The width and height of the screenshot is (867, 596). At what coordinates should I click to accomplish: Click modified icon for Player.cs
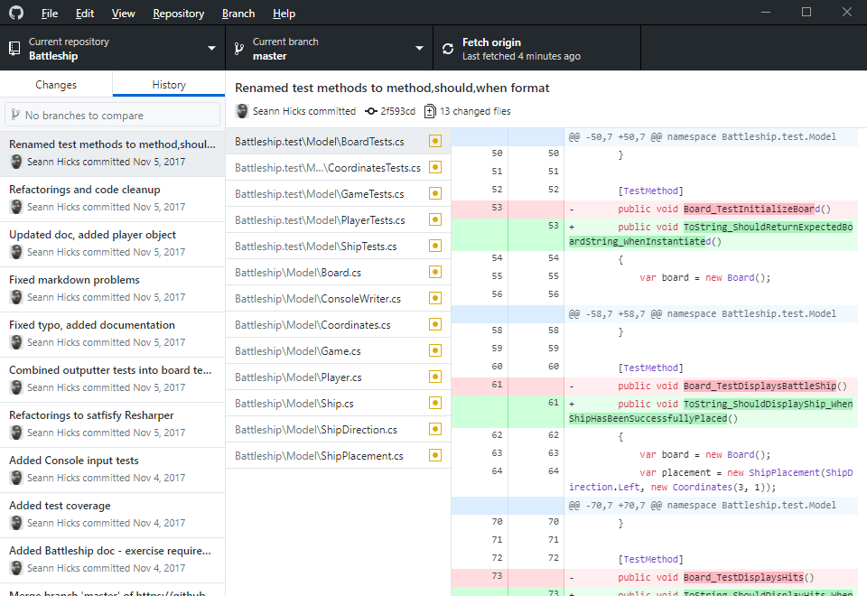[x=435, y=377]
